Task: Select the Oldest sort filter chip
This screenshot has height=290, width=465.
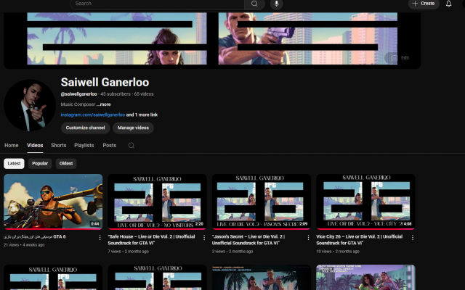Action: (66, 164)
